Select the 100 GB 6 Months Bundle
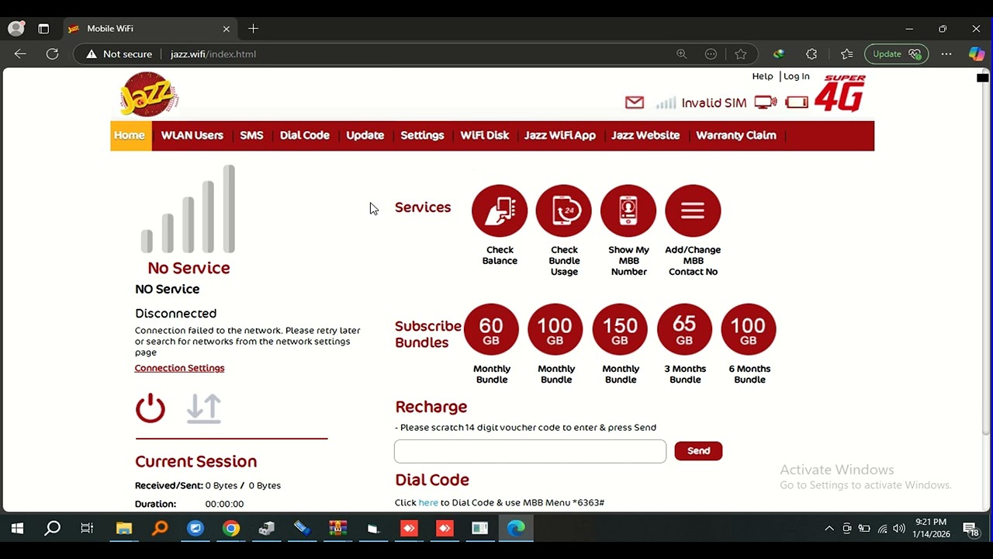This screenshot has width=993, height=559. pos(749,331)
